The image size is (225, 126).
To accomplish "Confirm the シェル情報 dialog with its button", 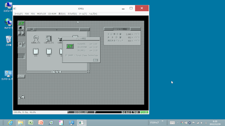I will tap(96, 60).
